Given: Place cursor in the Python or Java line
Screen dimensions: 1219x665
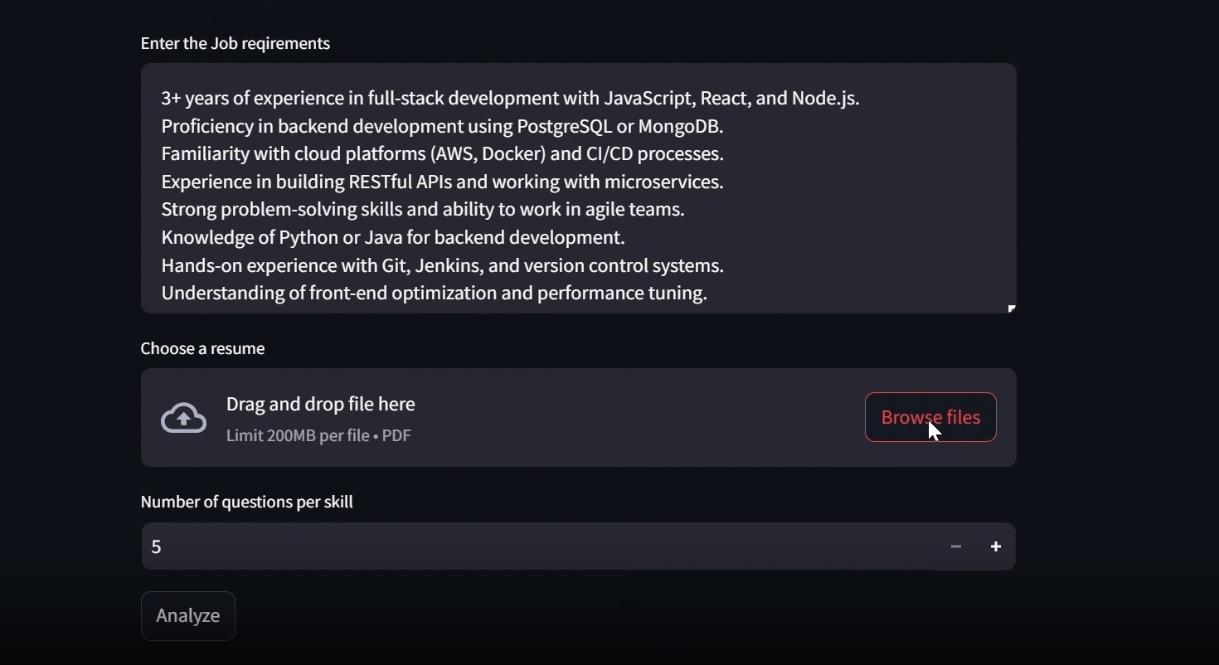Looking at the screenshot, I should tap(393, 238).
